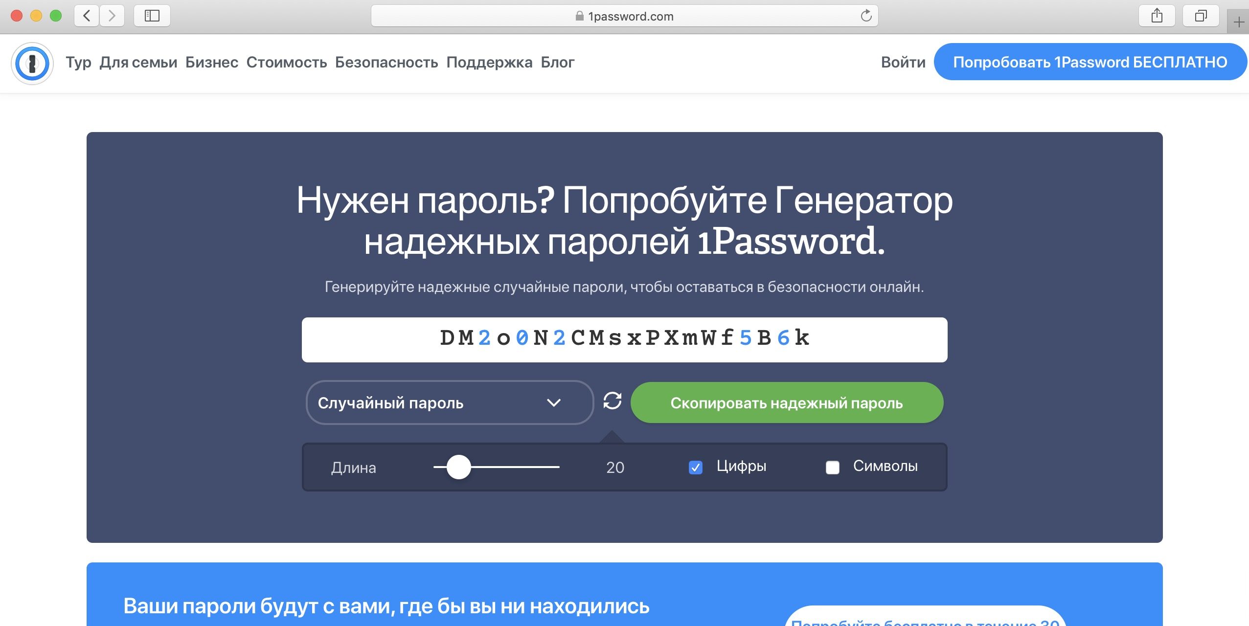Enable the Символы checkbox
Screen dimensions: 1249x626
[832, 468]
